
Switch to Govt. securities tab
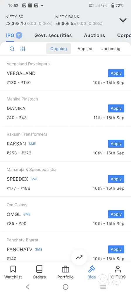(x=53, y=36)
